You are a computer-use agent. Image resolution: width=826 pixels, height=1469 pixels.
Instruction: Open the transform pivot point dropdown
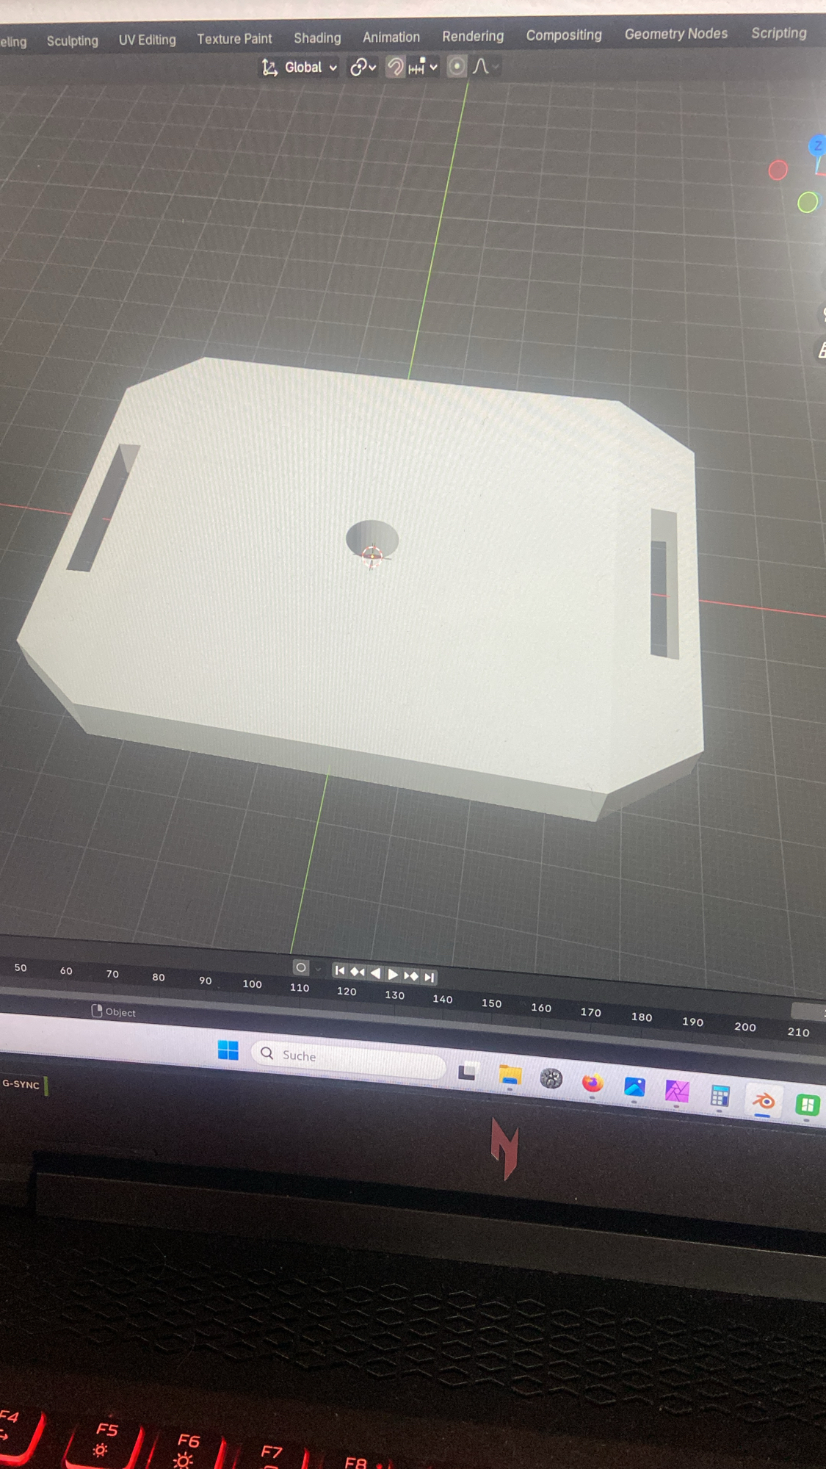point(363,68)
